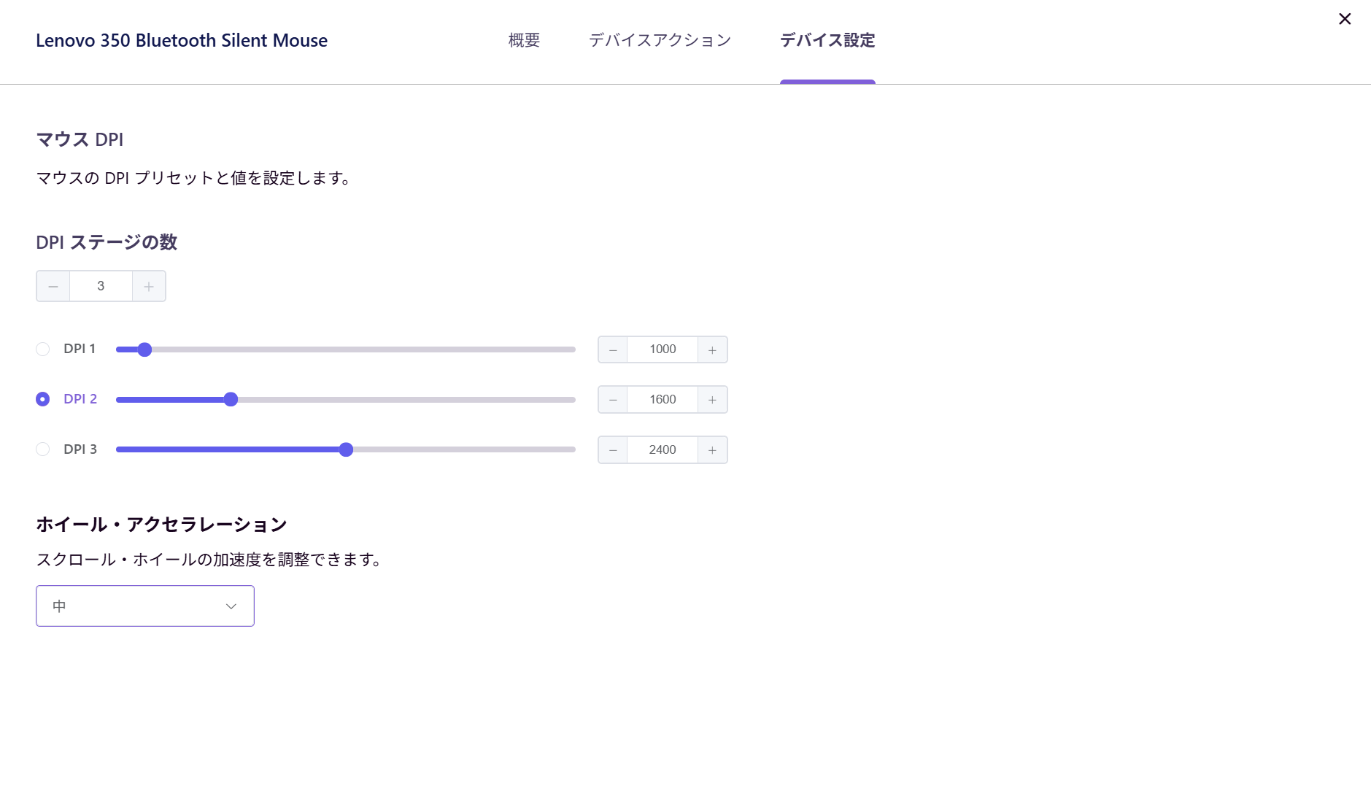Viewport: 1371px width, 796px height.
Task: Click plus next to the 2400 value
Action: pos(713,449)
